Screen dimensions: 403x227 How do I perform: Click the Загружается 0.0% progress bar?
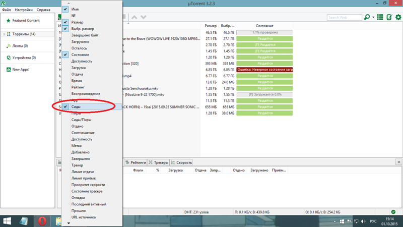pos(264,94)
